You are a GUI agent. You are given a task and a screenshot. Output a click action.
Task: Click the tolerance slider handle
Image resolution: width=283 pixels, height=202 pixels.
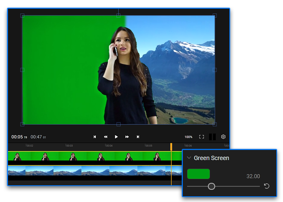(211, 186)
